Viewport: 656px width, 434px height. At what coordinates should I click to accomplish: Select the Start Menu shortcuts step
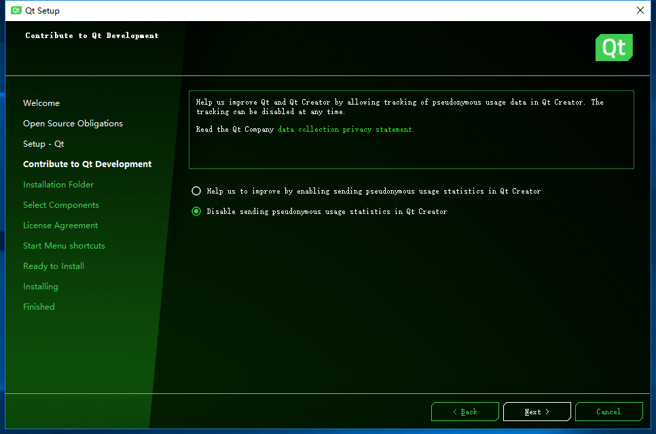(64, 246)
